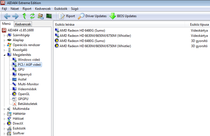Sort by the Eszköz leírása column header
210x136 pixels.
point(119,25)
